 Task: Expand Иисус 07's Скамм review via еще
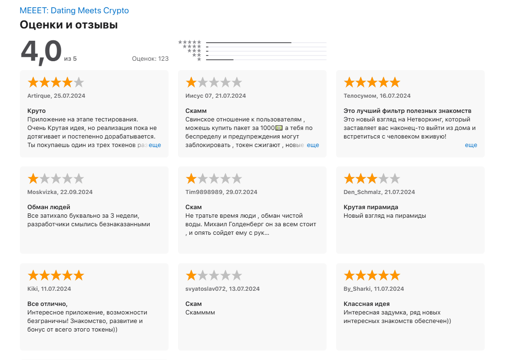tap(313, 145)
